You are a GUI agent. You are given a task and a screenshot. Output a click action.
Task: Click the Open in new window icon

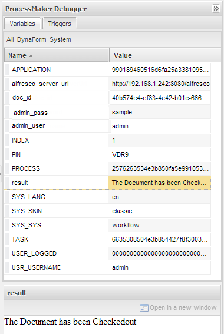tap(144, 308)
